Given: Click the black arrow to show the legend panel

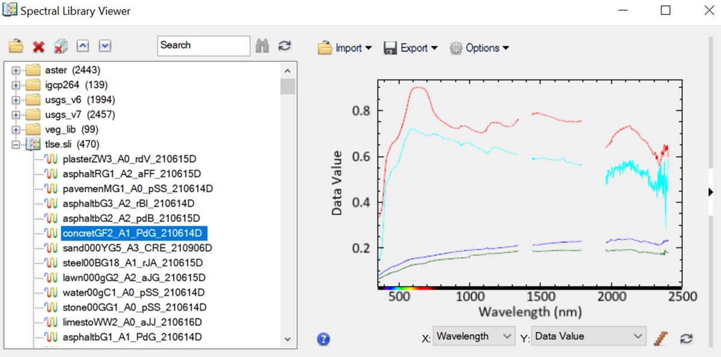Looking at the screenshot, I should (711, 193).
